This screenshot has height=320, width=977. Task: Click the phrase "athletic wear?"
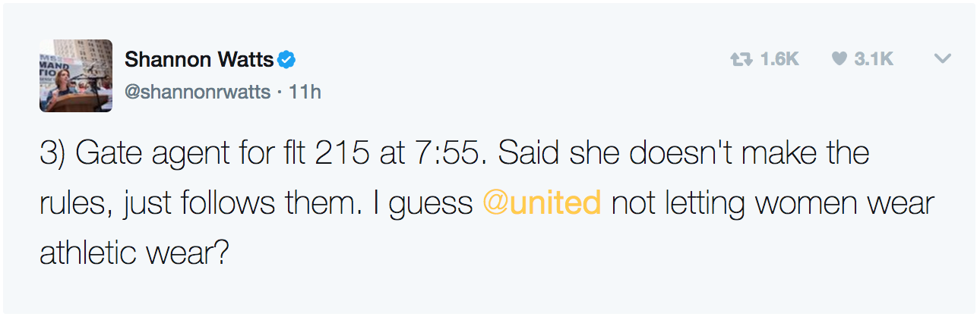tap(134, 251)
